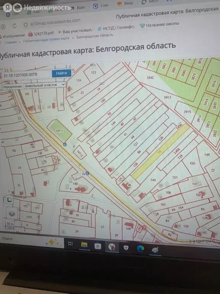The image size is (220, 294).
Task: Switch to the CRM browser tab
Action: [x=13, y=14]
